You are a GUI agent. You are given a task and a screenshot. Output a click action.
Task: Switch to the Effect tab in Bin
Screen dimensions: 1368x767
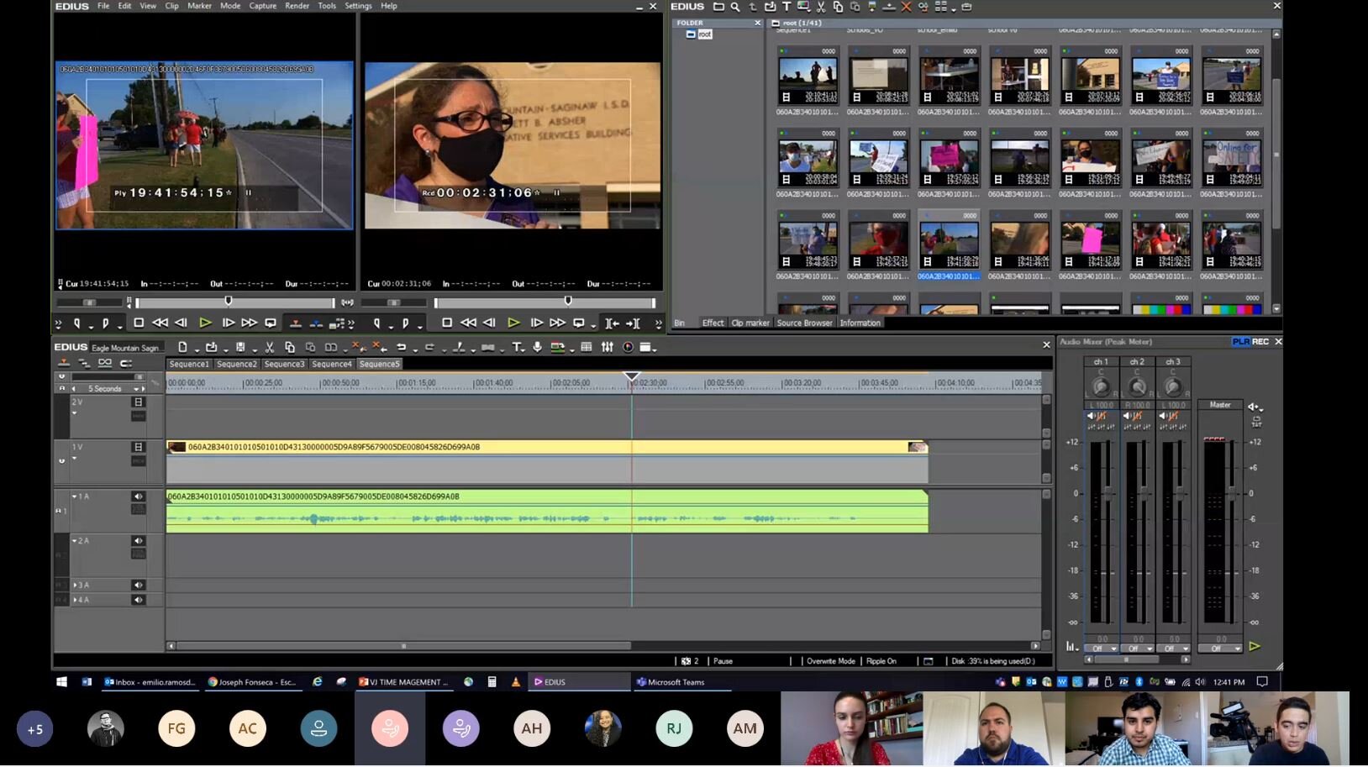point(713,323)
